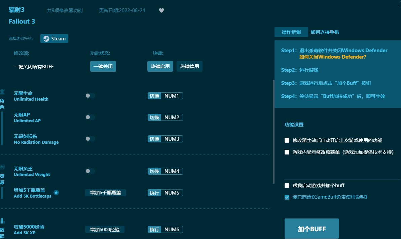Click update date 2022-08-24 text

[122, 10]
